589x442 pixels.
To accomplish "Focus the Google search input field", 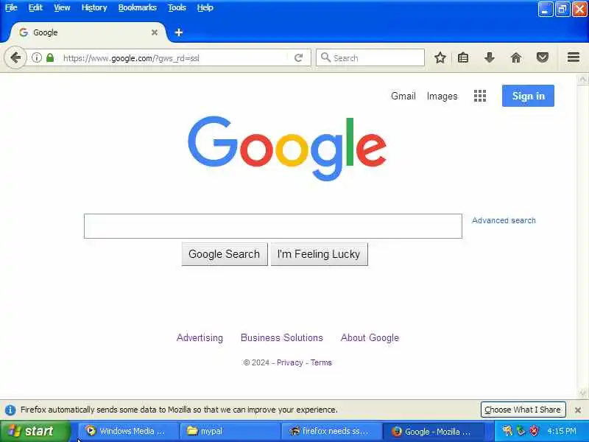I will coord(272,226).
